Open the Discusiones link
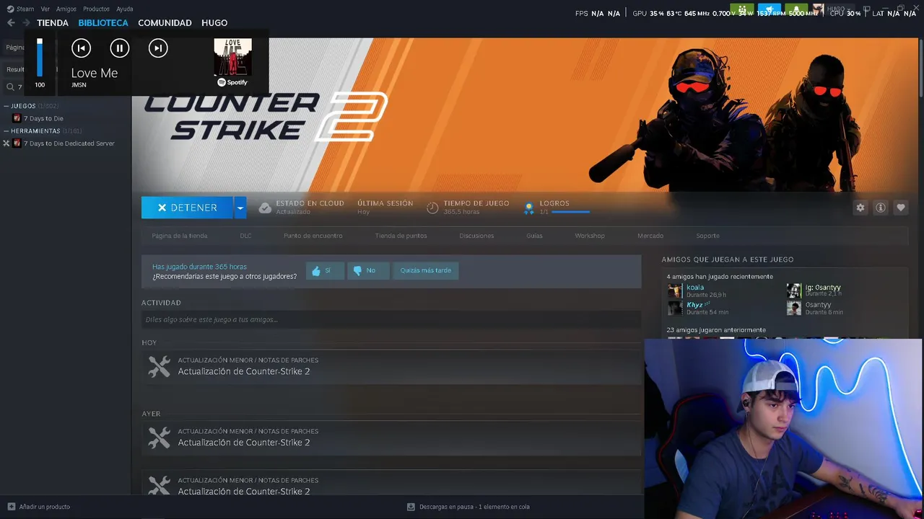The width and height of the screenshot is (924, 519). tap(476, 236)
